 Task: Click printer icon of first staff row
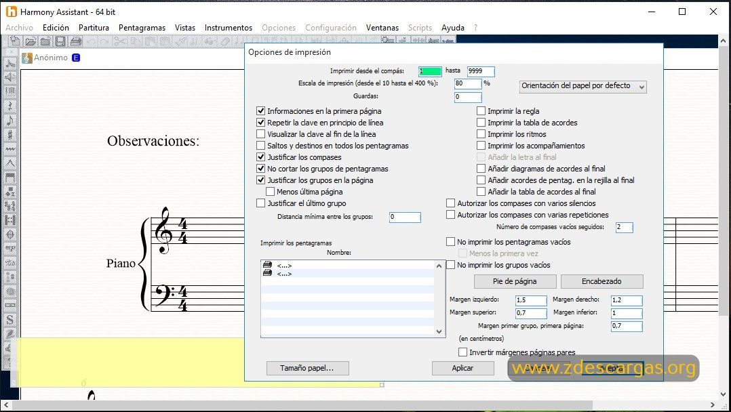coord(267,265)
